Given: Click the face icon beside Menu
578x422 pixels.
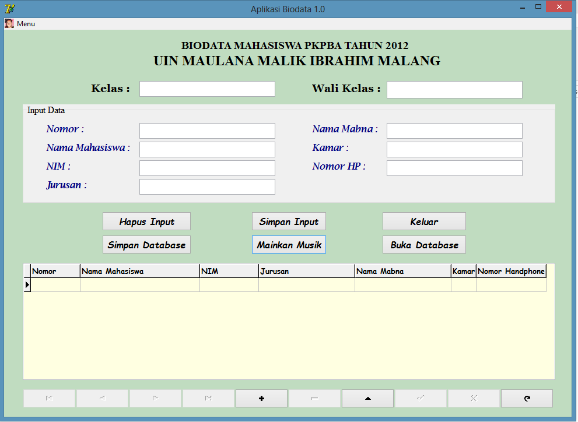Looking at the screenshot, I should [8, 23].
